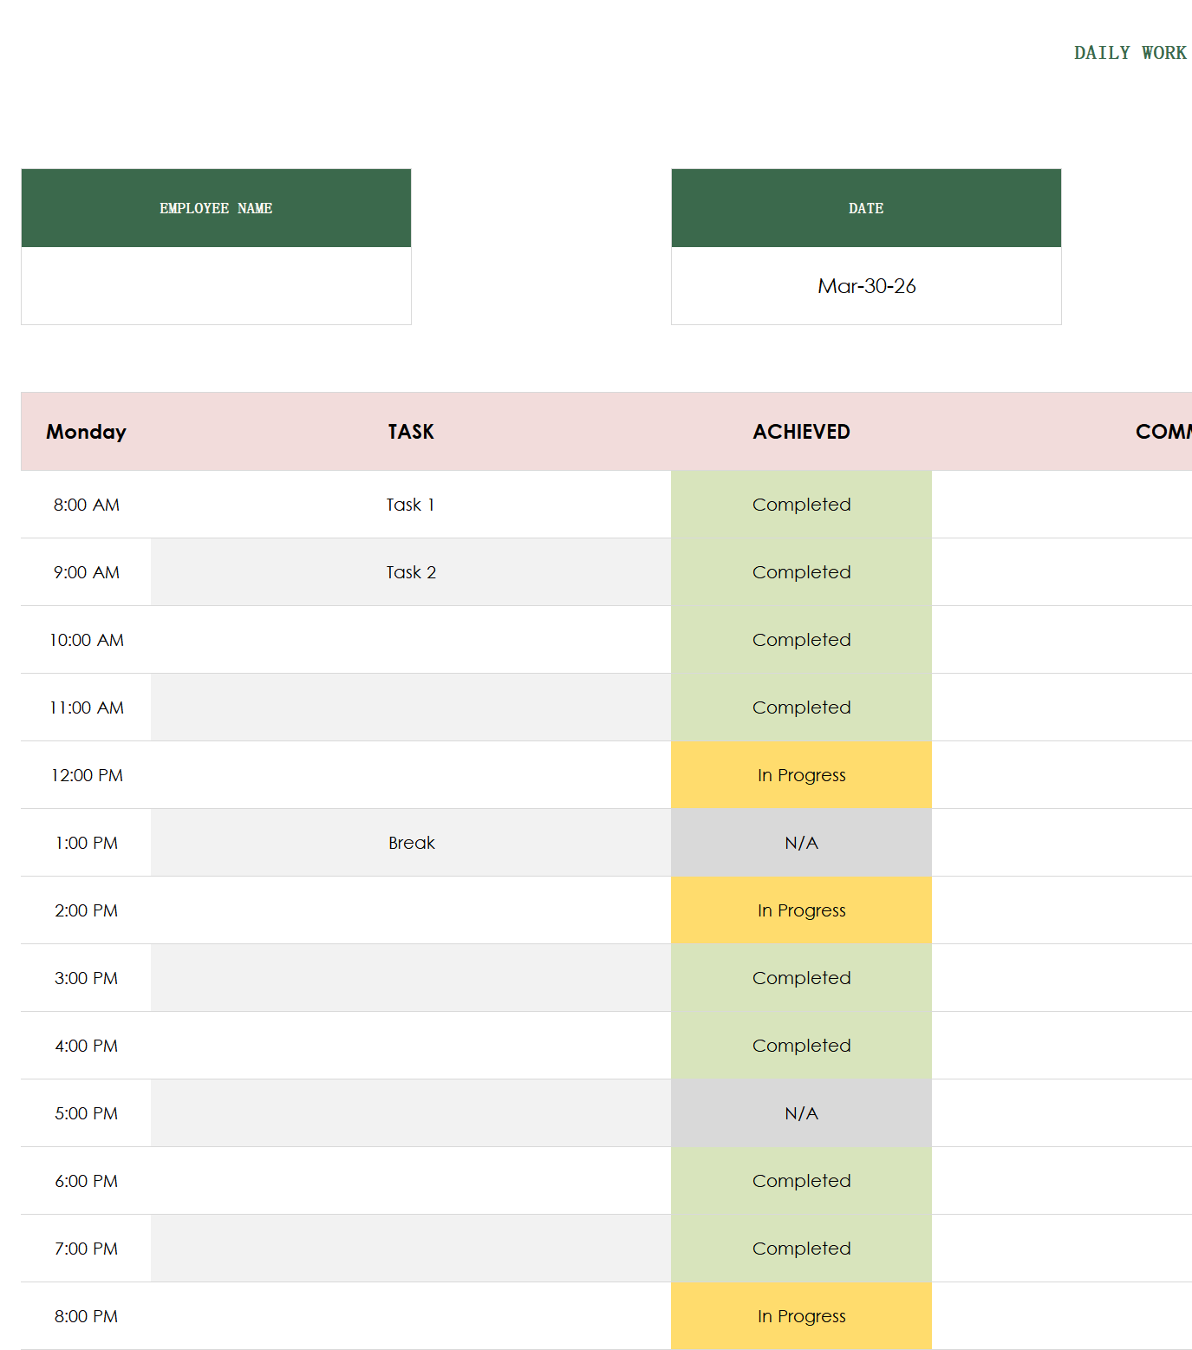This screenshot has width=1192, height=1350.
Task: Select Completed status in 9:00 AM row
Action: click(x=801, y=572)
